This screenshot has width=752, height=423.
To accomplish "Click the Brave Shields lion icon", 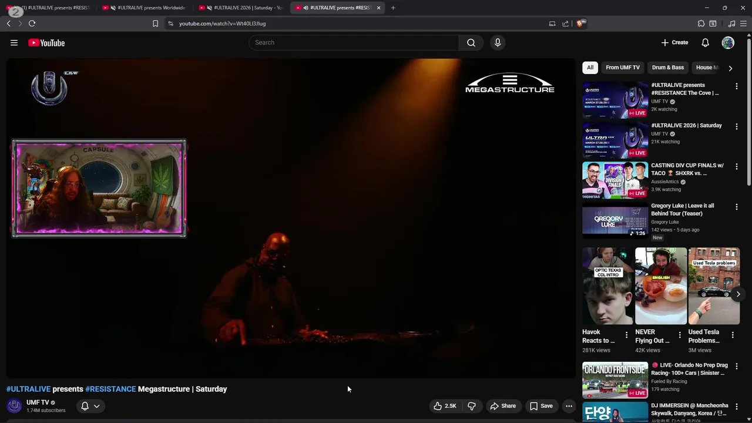I will [x=580, y=23].
